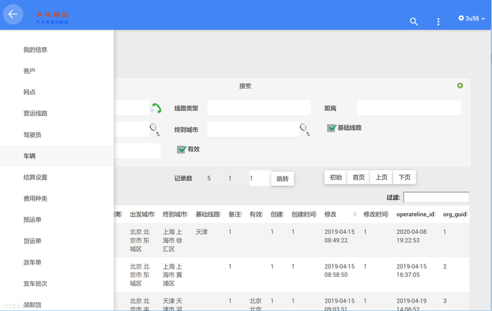Open 网点 in the side menu
The image size is (492, 311).
pos(57,92)
